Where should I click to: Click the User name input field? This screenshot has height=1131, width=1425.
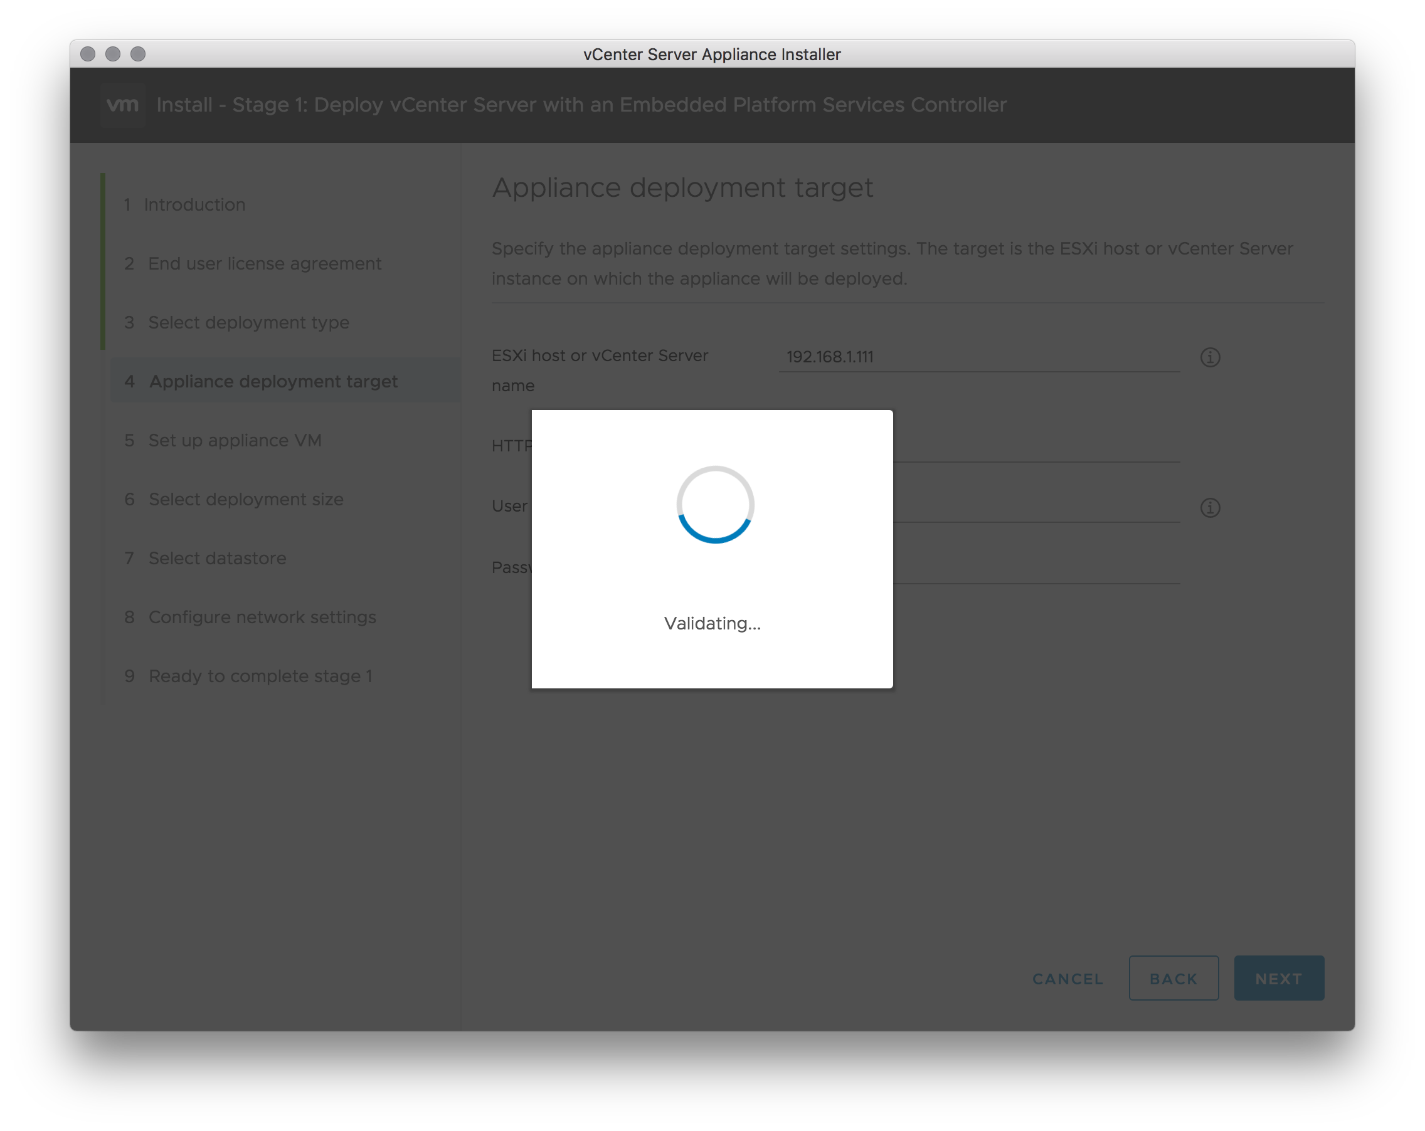pyautogui.click(x=1036, y=507)
